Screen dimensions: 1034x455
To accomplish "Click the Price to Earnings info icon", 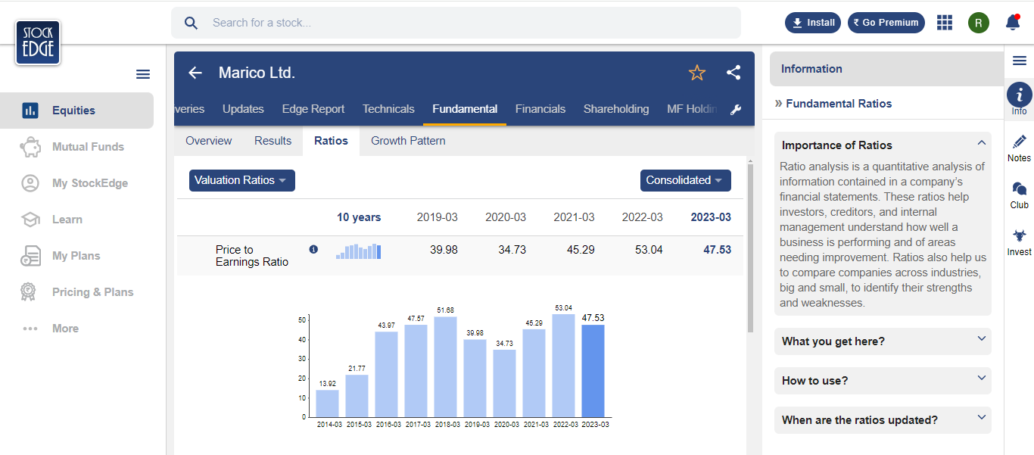I will (313, 249).
